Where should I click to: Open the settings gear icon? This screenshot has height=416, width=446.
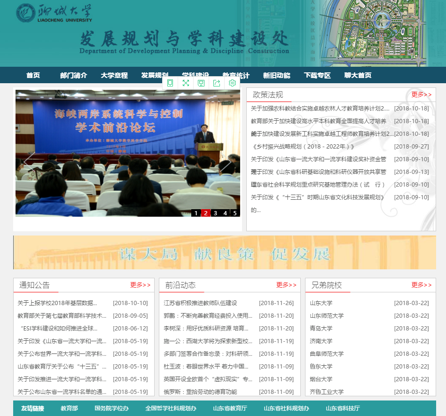click(x=232, y=83)
